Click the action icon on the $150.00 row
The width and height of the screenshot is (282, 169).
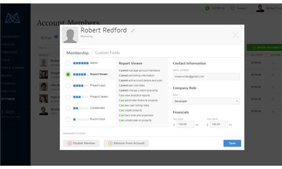point(273,63)
